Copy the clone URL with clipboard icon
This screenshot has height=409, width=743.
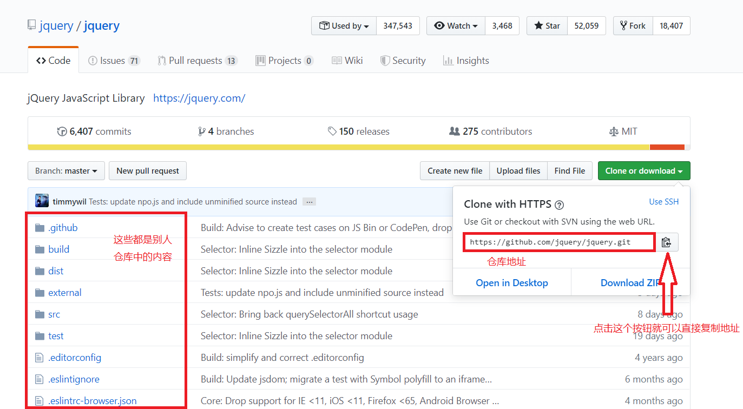click(x=667, y=242)
